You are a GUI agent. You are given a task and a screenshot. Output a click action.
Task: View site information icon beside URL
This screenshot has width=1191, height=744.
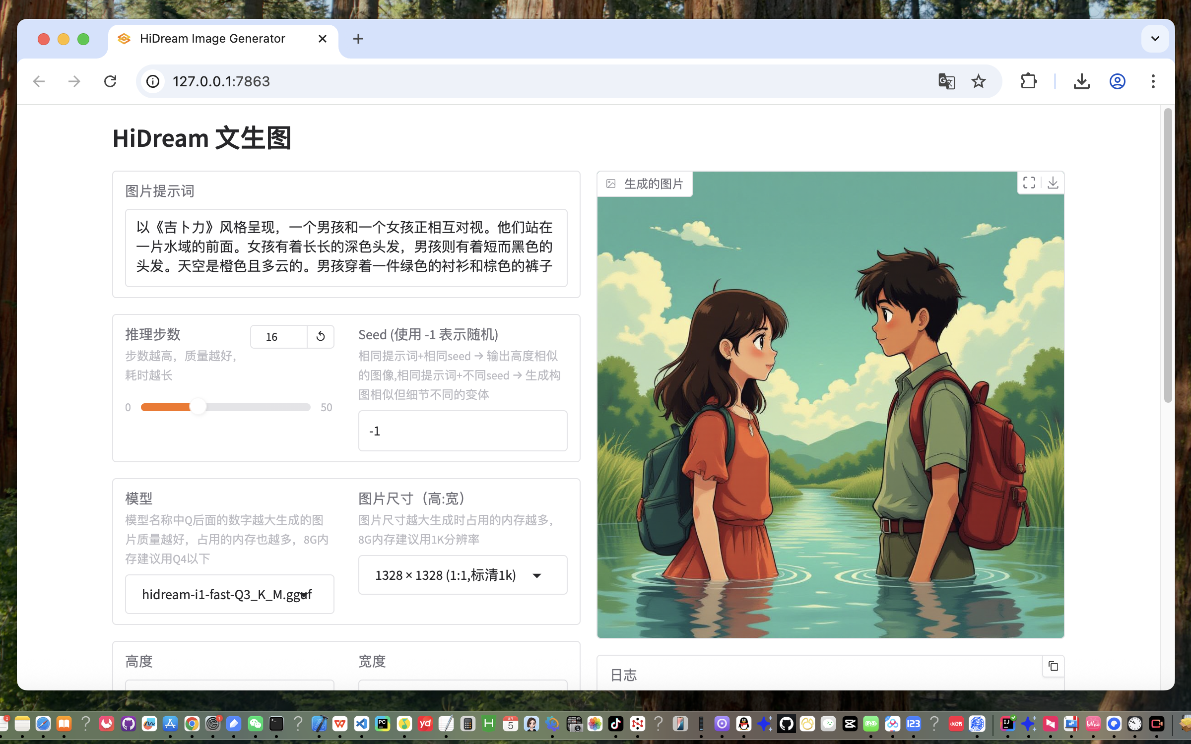point(153,81)
